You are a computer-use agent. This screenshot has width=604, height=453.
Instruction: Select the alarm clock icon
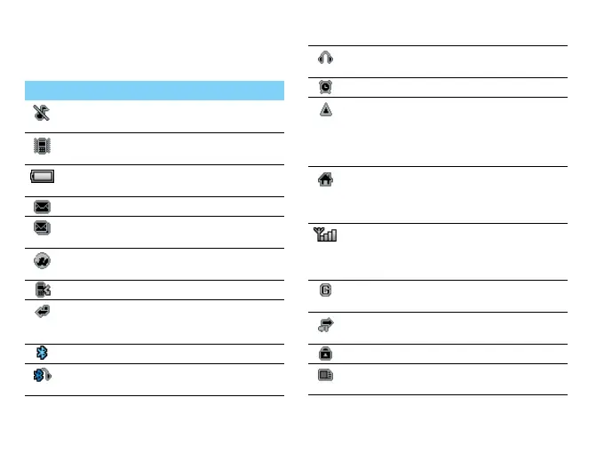pos(325,87)
